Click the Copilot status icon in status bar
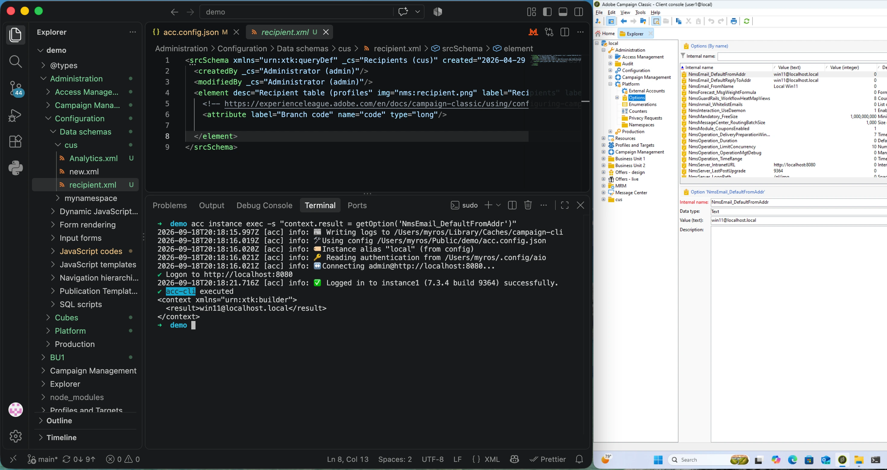The height and width of the screenshot is (470, 887). click(514, 459)
